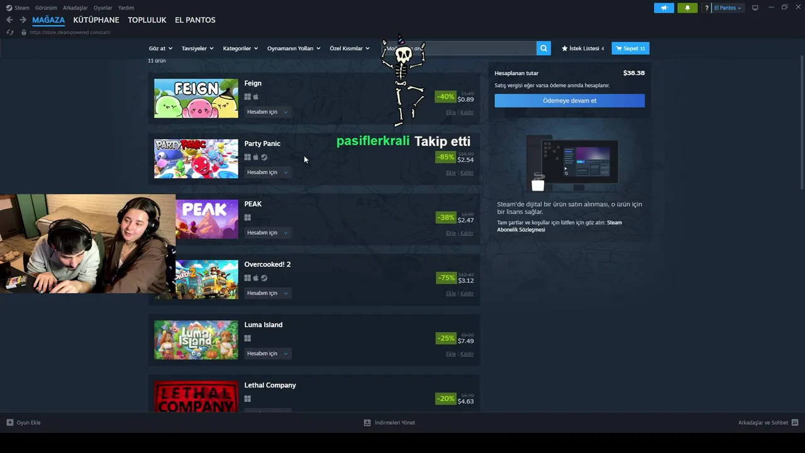Open the Yardım menu
The image size is (805, 453).
pyautogui.click(x=126, y=8)
